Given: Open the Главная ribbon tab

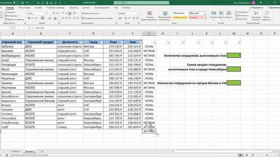Looking at the screenshot, I should pyautogui.click(x=10, y=8).
